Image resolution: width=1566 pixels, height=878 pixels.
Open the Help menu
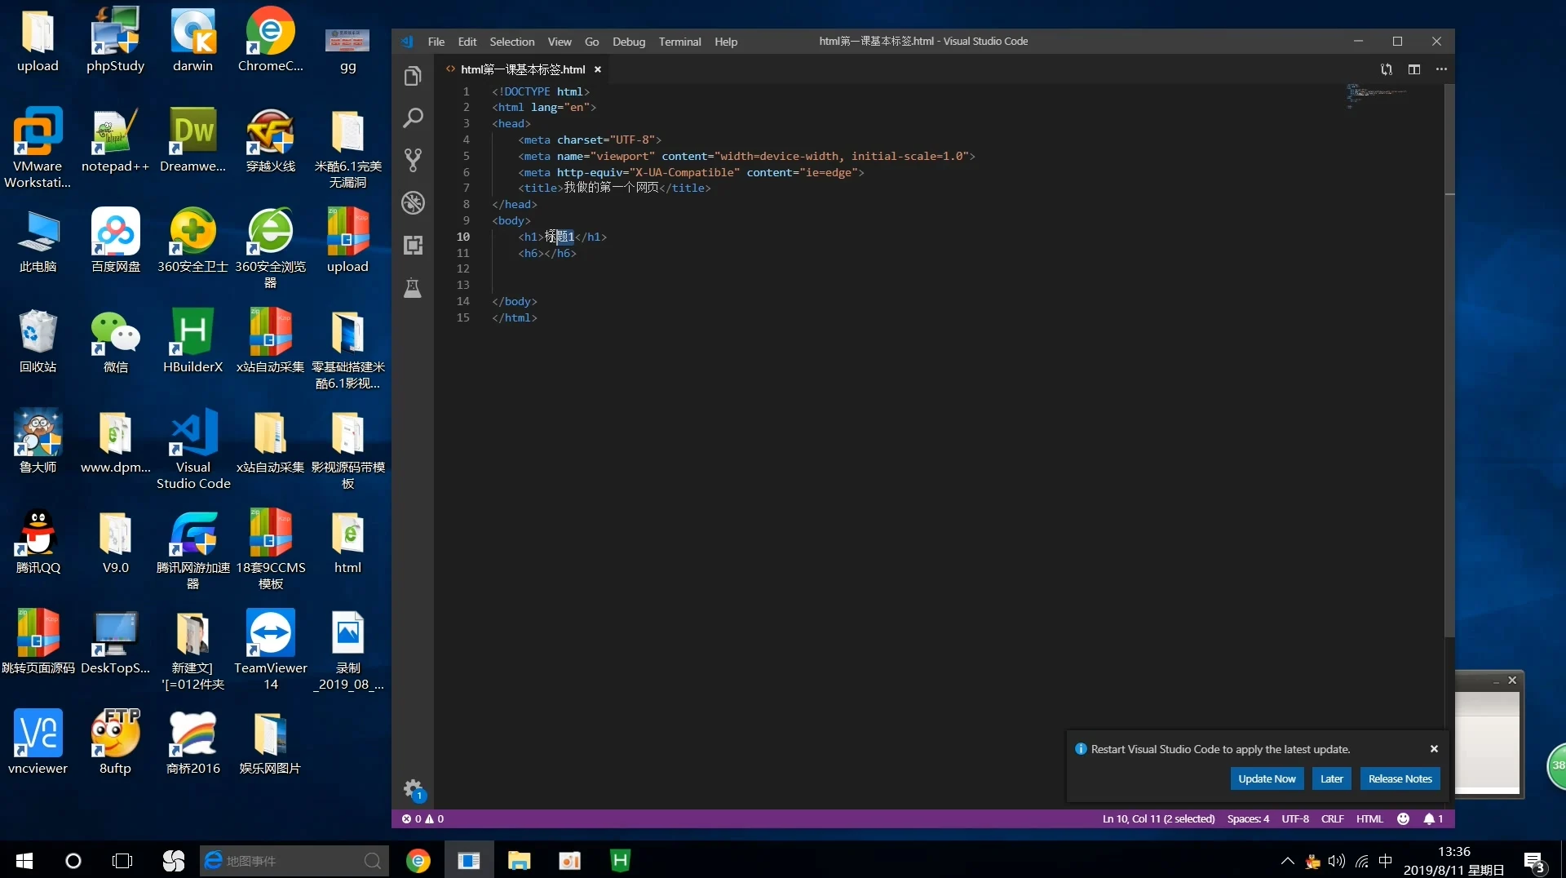(x=725, y=42)
